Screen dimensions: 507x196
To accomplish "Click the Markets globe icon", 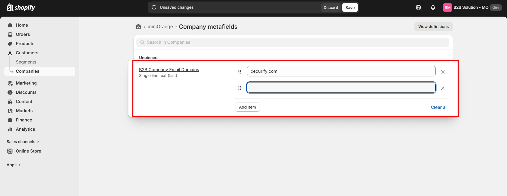I will pyautogui.click(x=10, y=111).
